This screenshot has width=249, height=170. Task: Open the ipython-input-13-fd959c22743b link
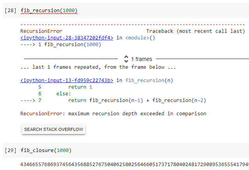(67, 80)
